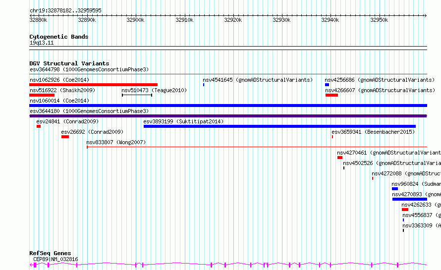Open the nsv1060014 (Coe2014) label
This screenshot has height=270, width=441.
(59, 101)
